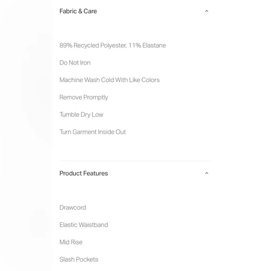This screenshot has height=271, width=271.
Task: Click Machine Wash Cold With Like Colors
Action: (110, 80)
